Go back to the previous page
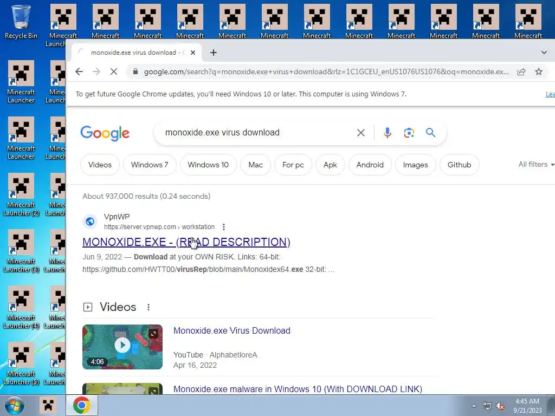Viewport: 555px width, 416px height. click(79, 72)
